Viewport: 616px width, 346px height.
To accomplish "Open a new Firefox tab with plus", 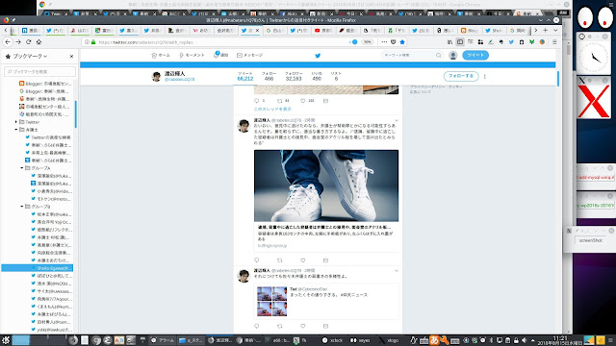I will (546, 30).
